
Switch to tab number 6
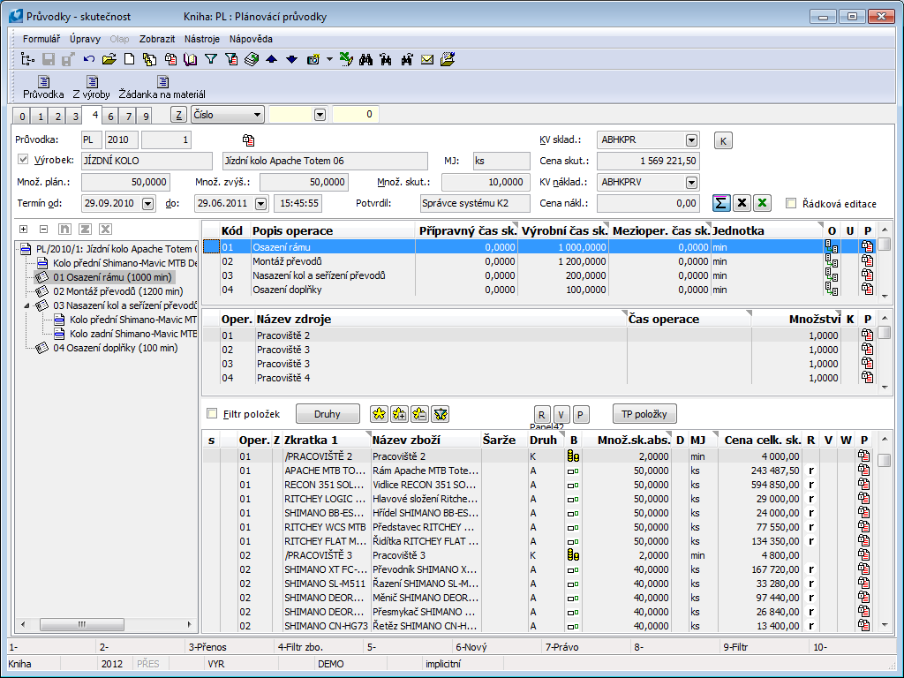point(110,117)
